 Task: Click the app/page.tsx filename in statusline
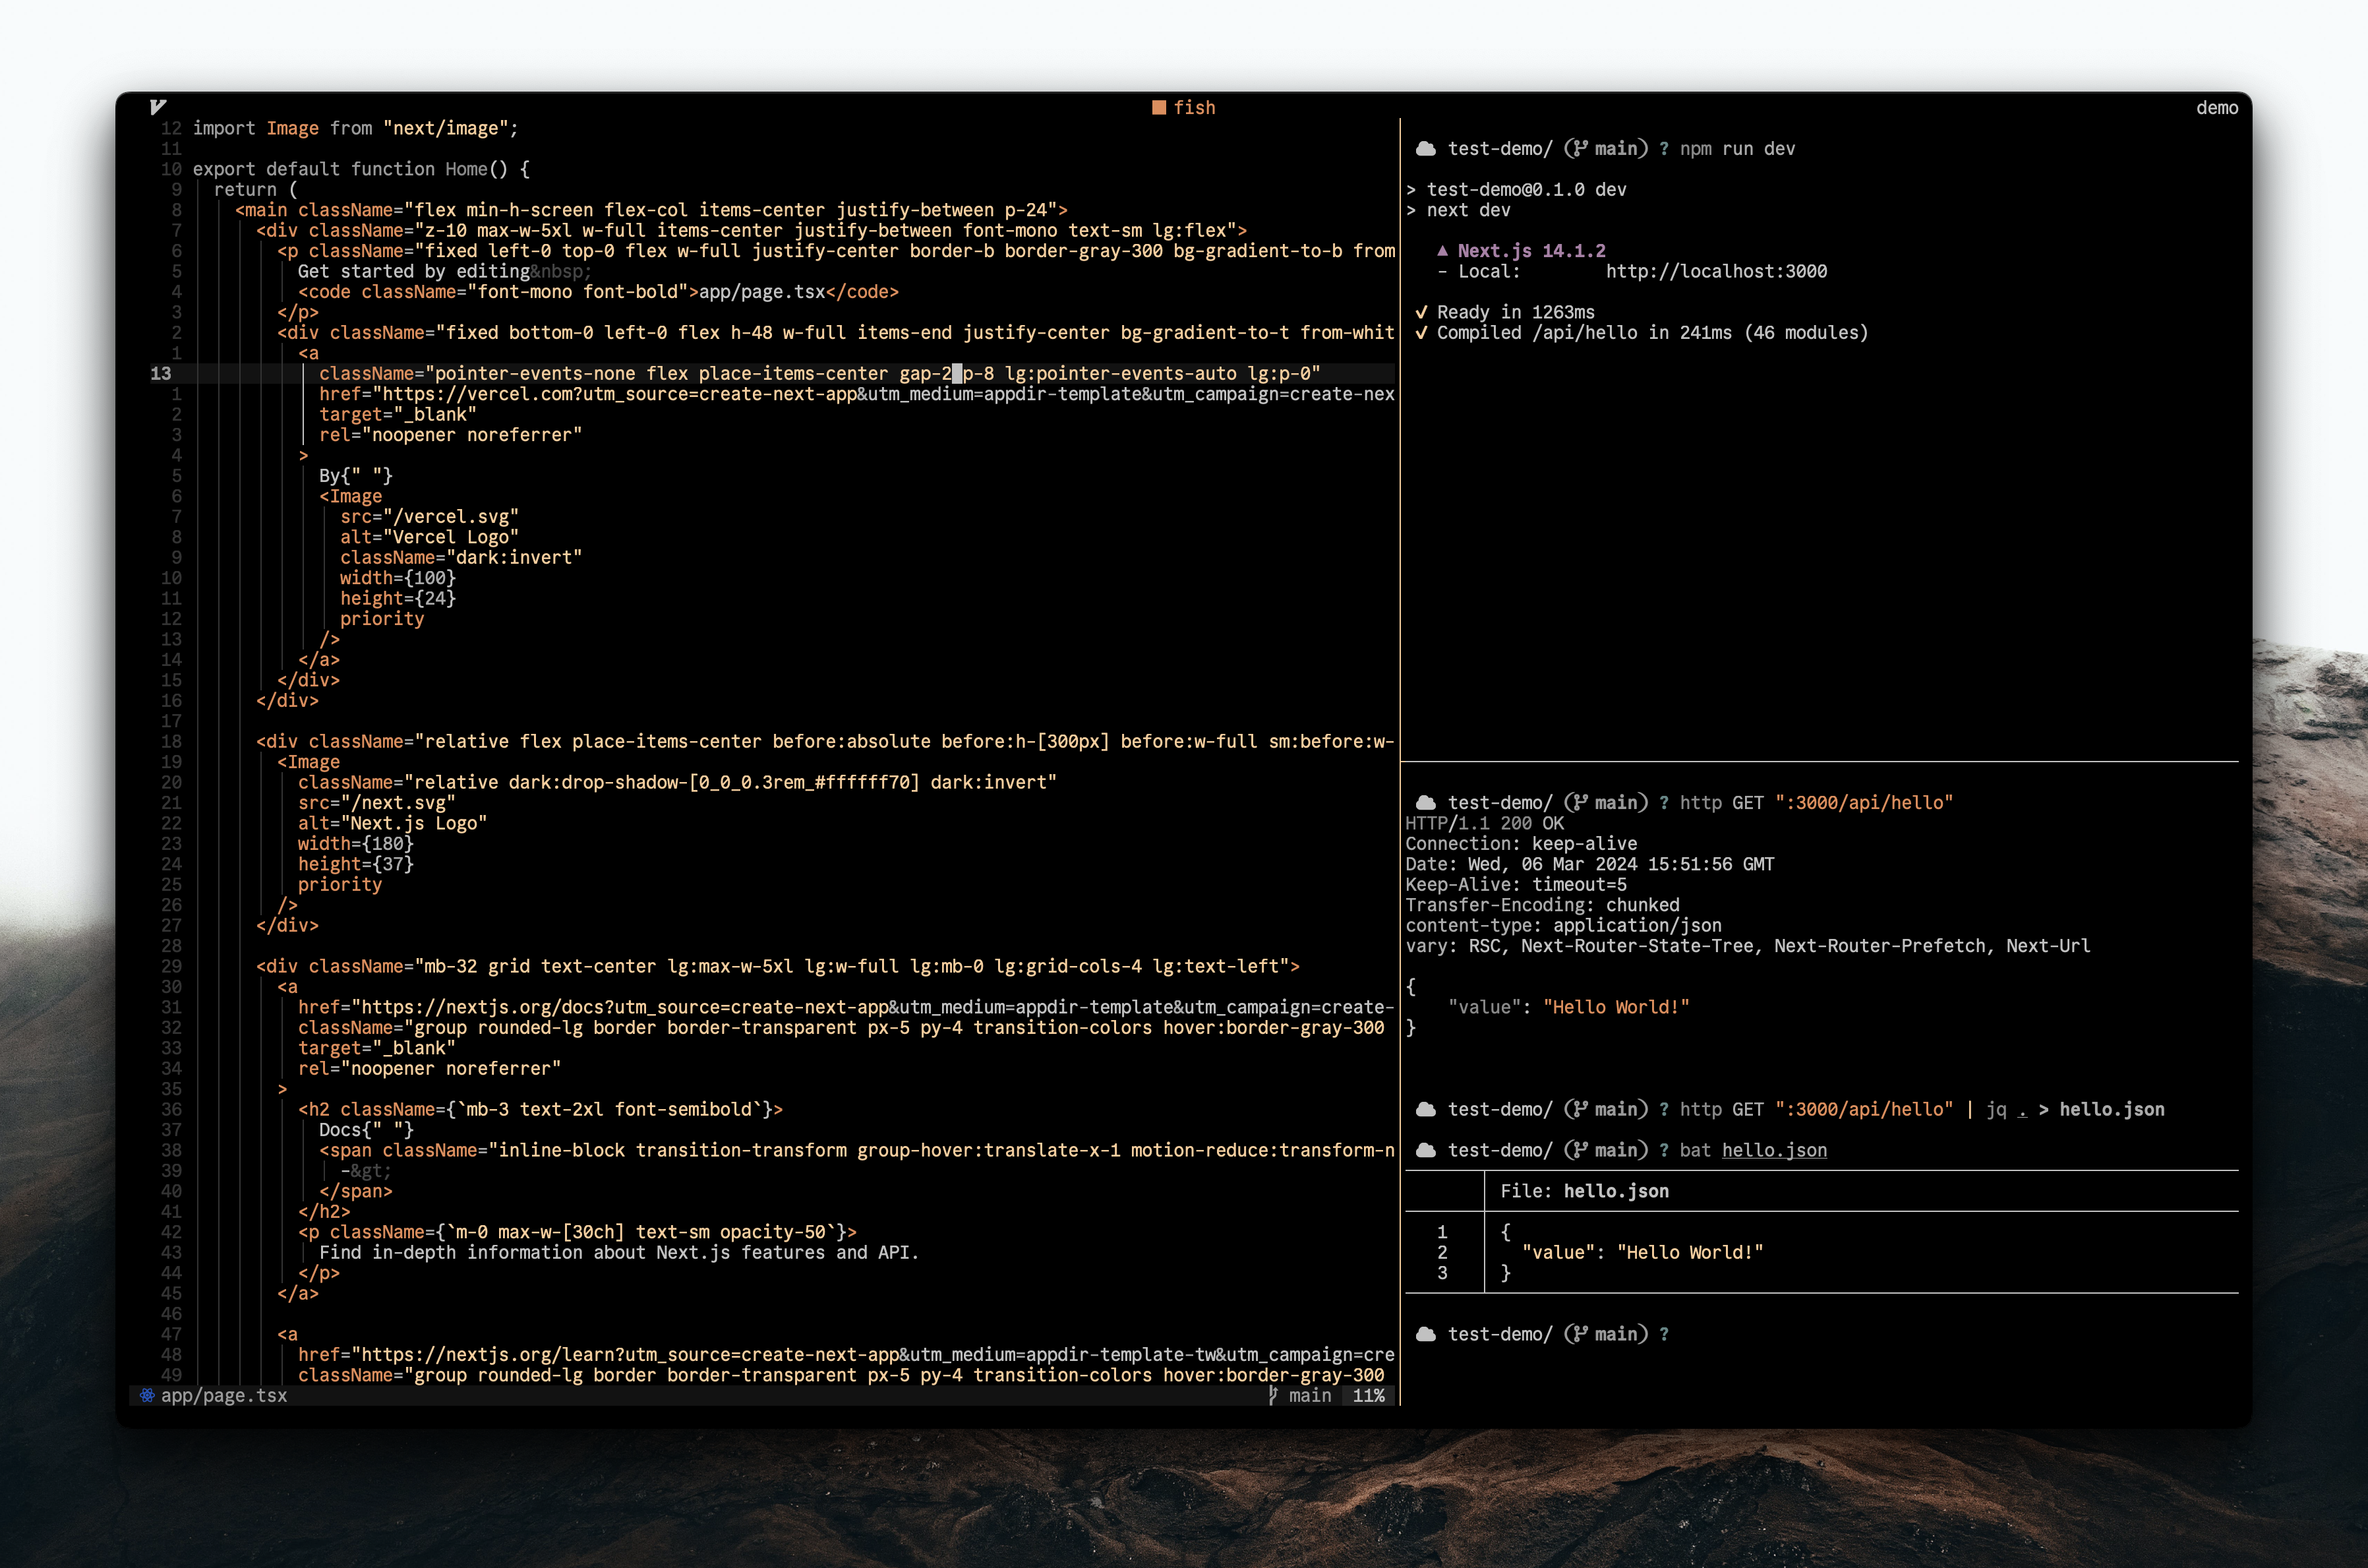(x=224, y=1395)
